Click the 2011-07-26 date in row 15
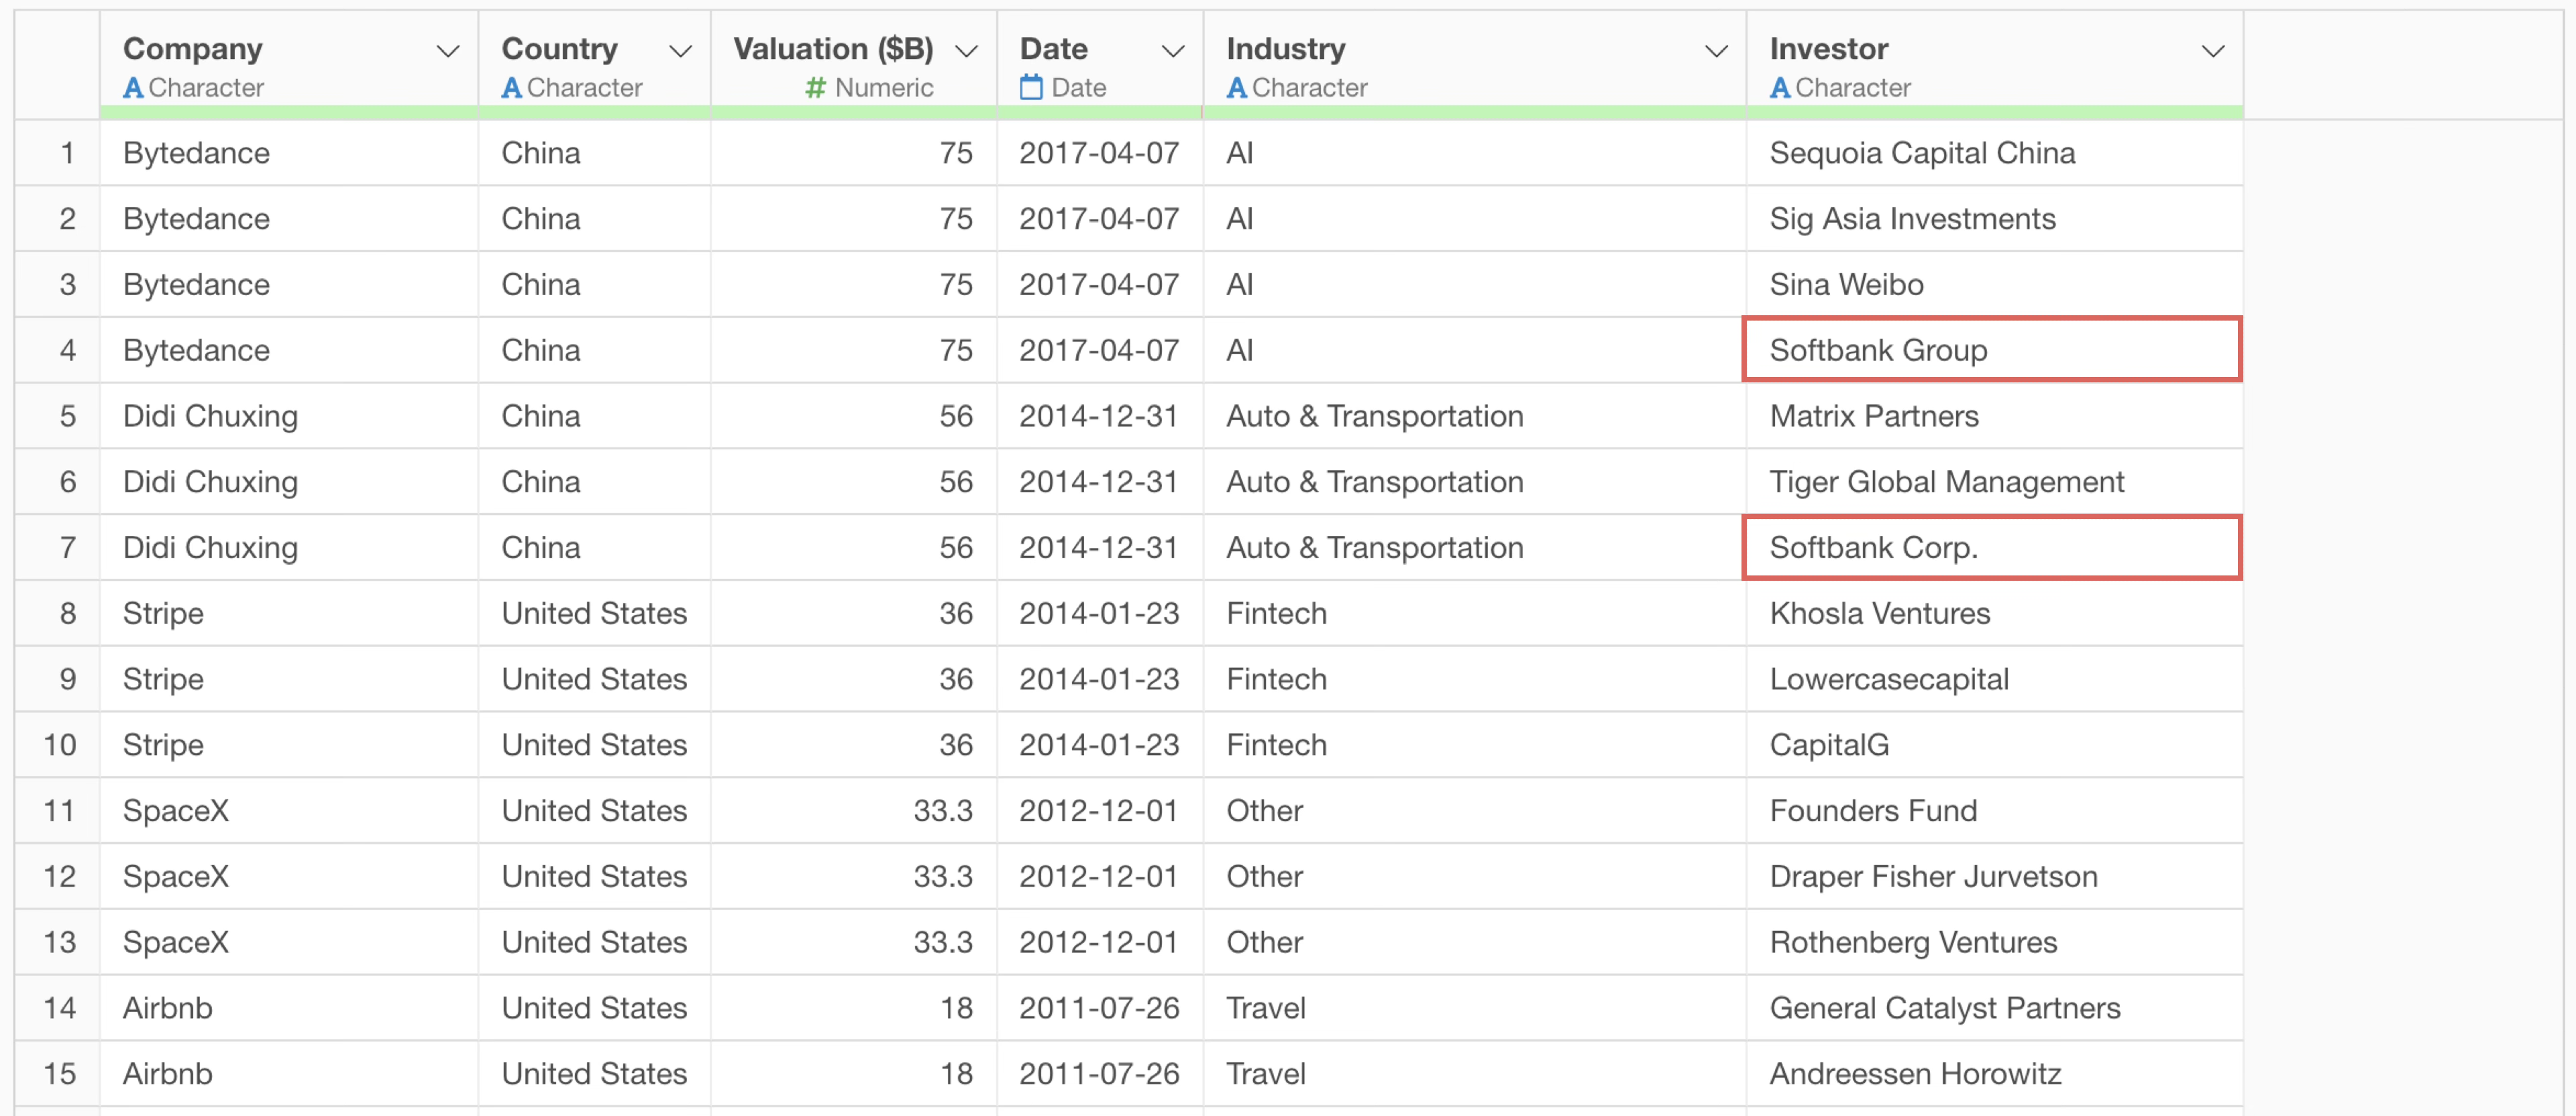 pos(1100,1073)
